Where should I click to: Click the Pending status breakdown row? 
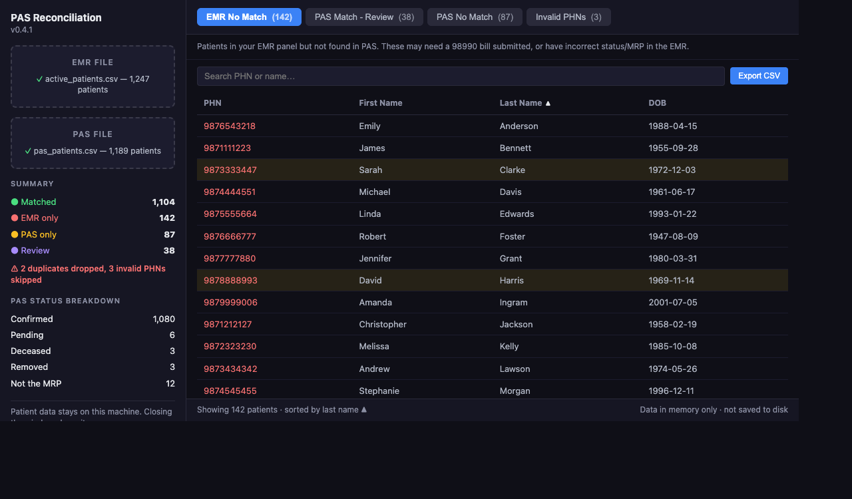coord(93,335)
